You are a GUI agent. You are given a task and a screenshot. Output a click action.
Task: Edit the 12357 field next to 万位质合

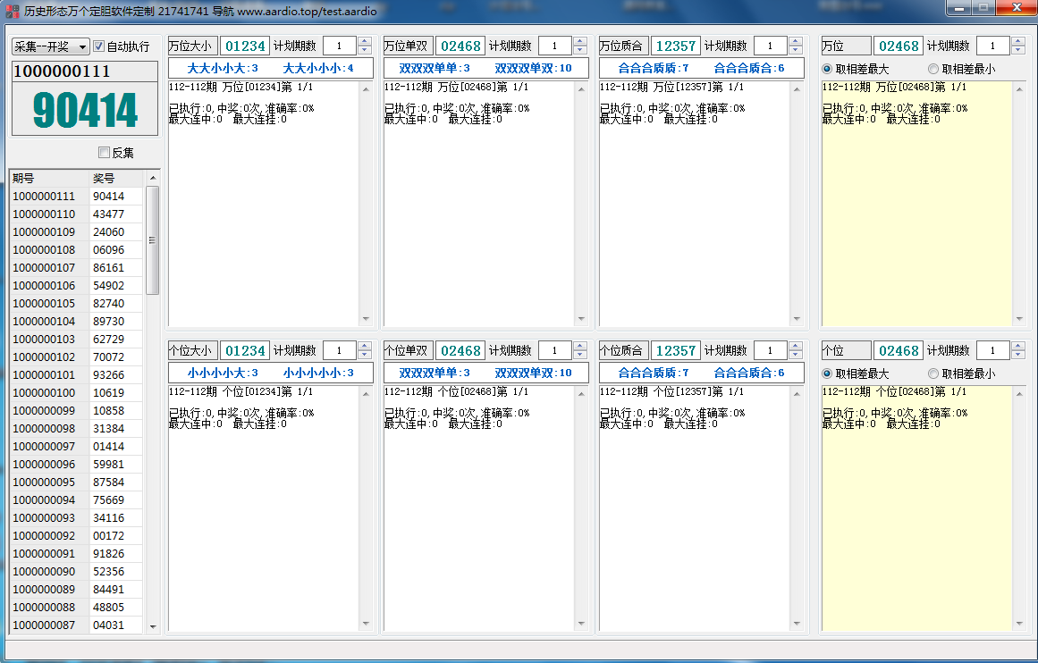pyautogui.click(x=676, y=46)
